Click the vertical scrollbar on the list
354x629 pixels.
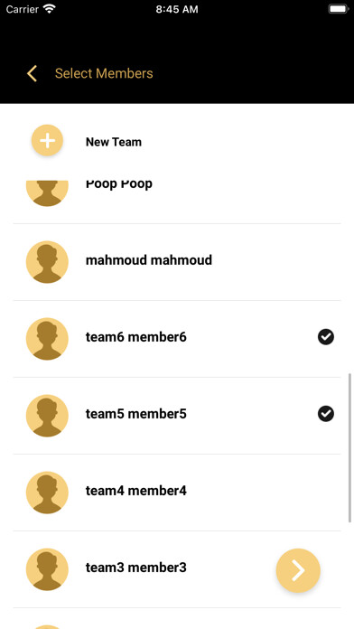350,447
